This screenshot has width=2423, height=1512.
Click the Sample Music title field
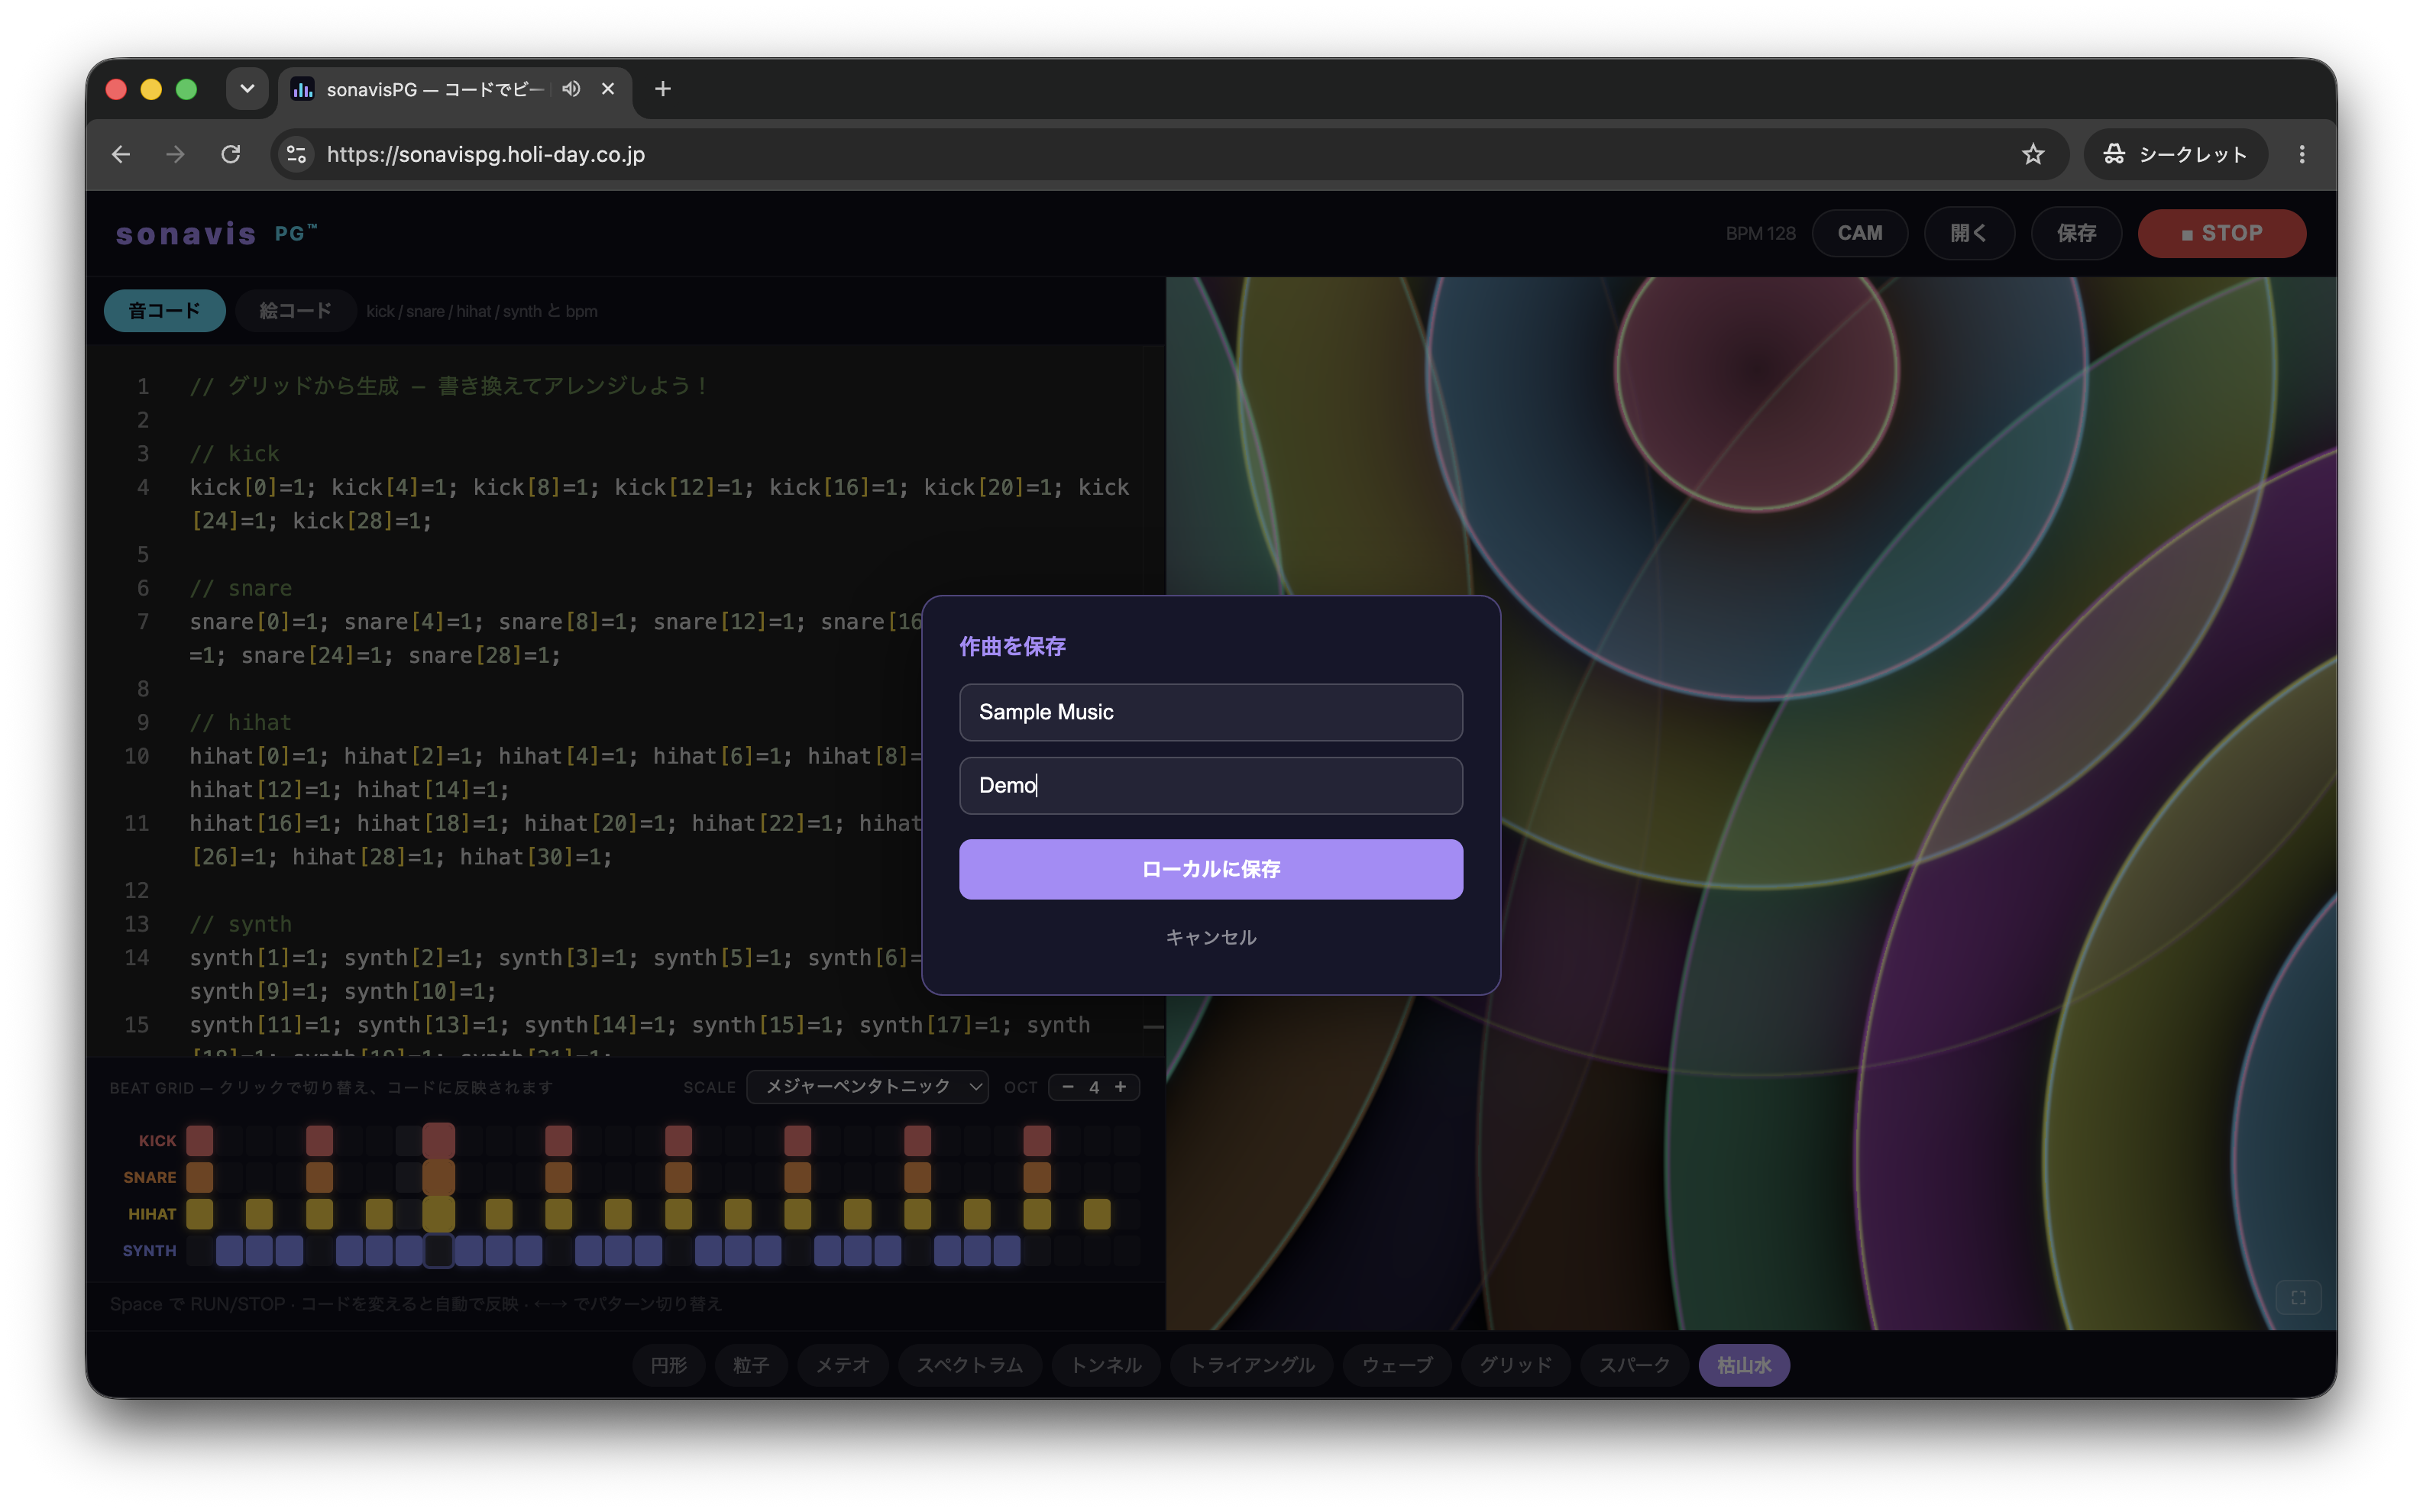1210,711
